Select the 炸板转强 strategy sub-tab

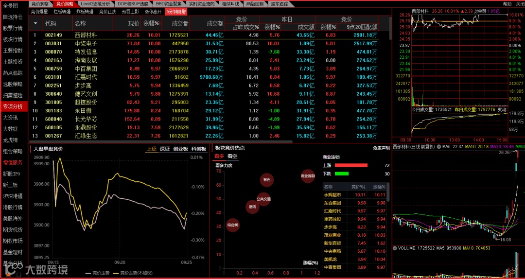click(x=85, y=11)
